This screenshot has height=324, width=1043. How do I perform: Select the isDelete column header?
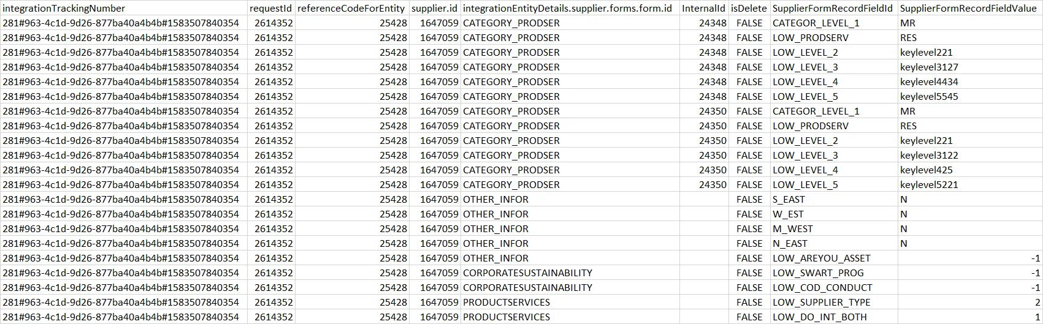pos(749,9)
